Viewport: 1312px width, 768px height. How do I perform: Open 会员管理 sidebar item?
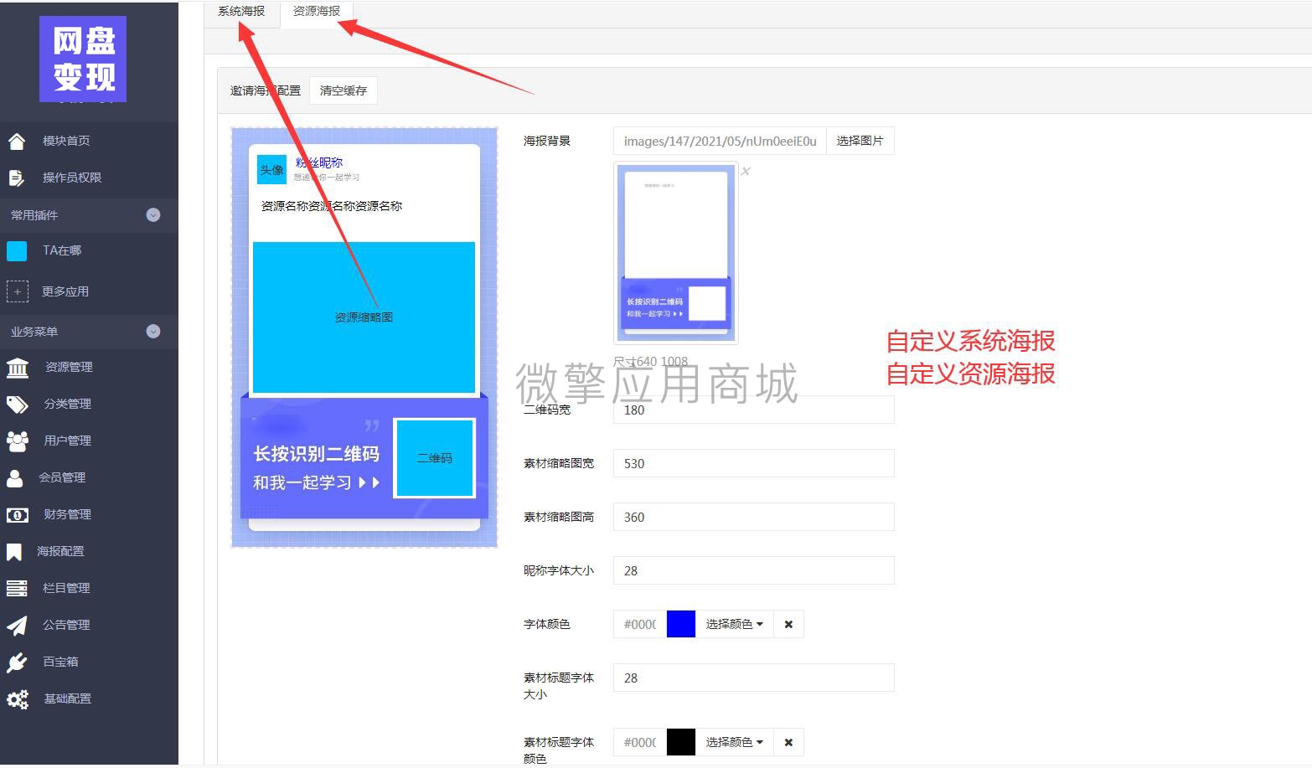[62, 477]
